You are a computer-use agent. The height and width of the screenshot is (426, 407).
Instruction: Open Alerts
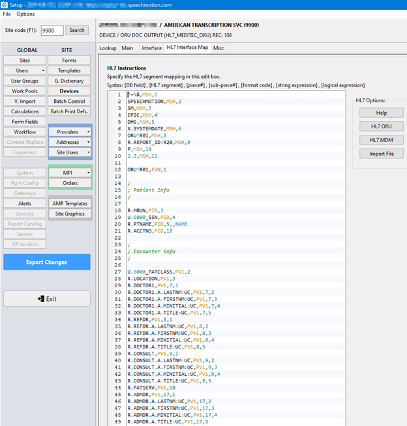click(25, 203)
